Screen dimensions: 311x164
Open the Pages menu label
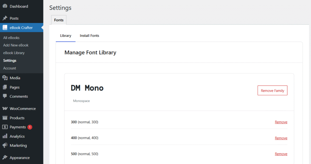pos(15,87)
